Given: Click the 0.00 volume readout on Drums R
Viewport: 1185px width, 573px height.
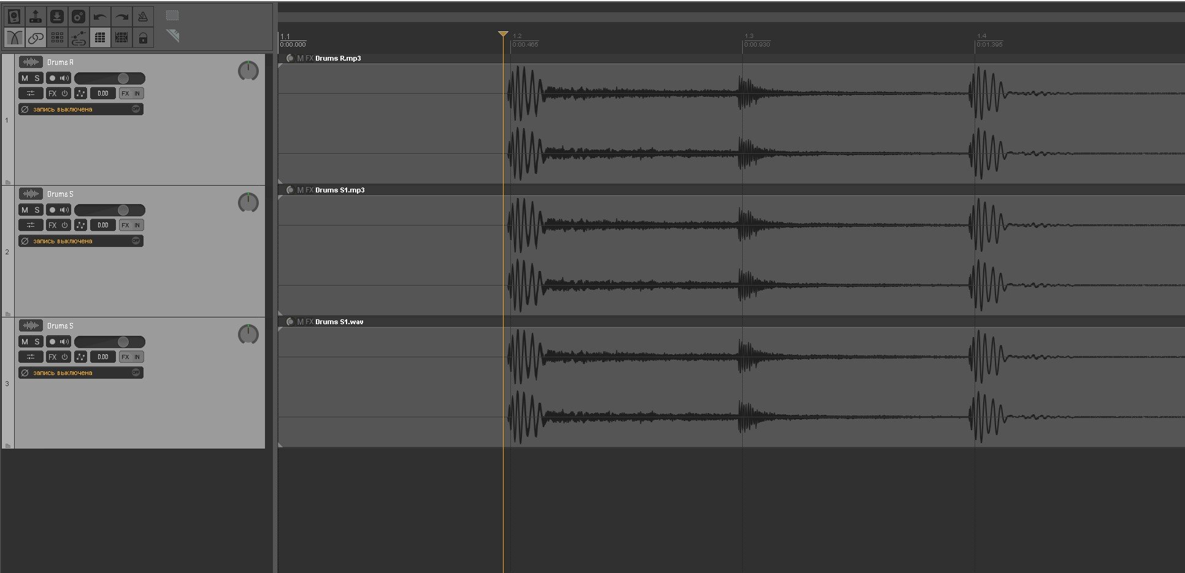Looking at the screenshot, I should pos(103,93).
